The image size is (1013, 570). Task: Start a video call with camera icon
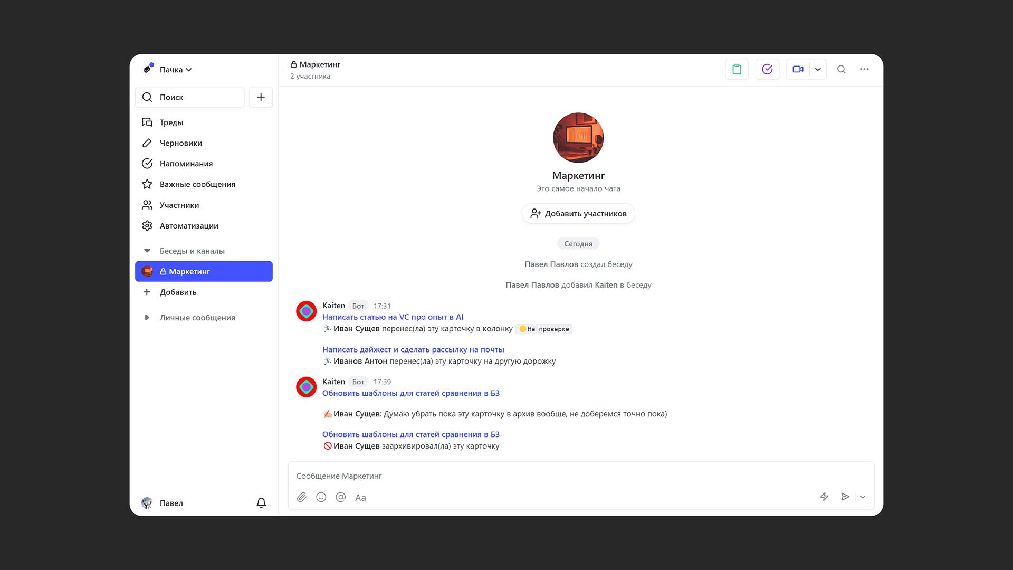pyautogui.click(x=798, y=69)
